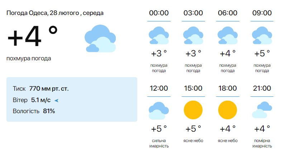Click the blue wind direction arrow
281x156 pixels.
point(56,100)
